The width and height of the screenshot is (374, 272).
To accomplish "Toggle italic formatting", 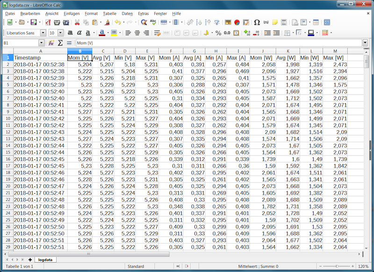I will coord(79,33).
